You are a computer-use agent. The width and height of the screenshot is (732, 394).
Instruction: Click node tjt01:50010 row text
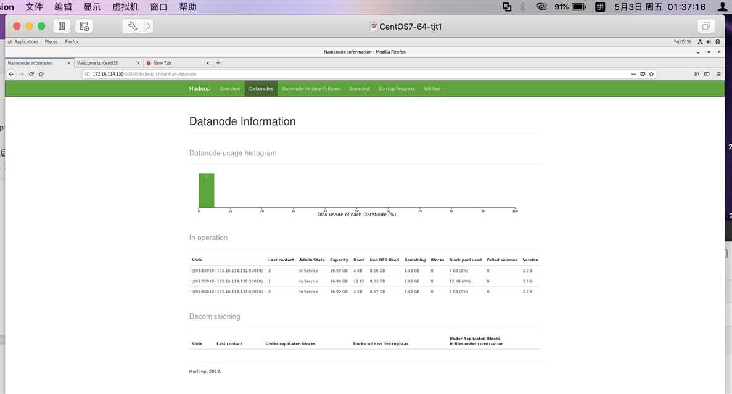pos(227,281)
